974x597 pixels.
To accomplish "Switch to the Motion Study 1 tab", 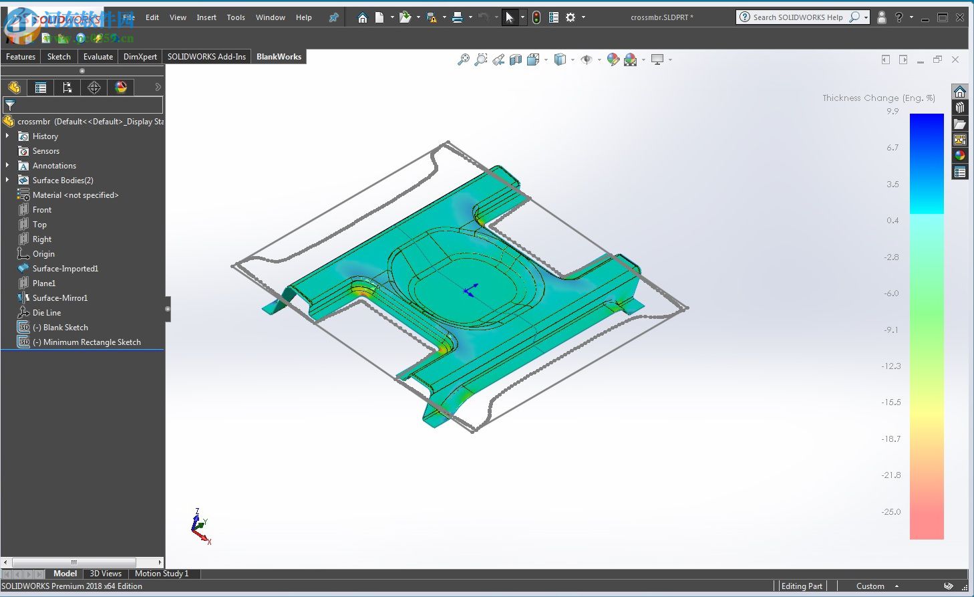I will [162, 574].
